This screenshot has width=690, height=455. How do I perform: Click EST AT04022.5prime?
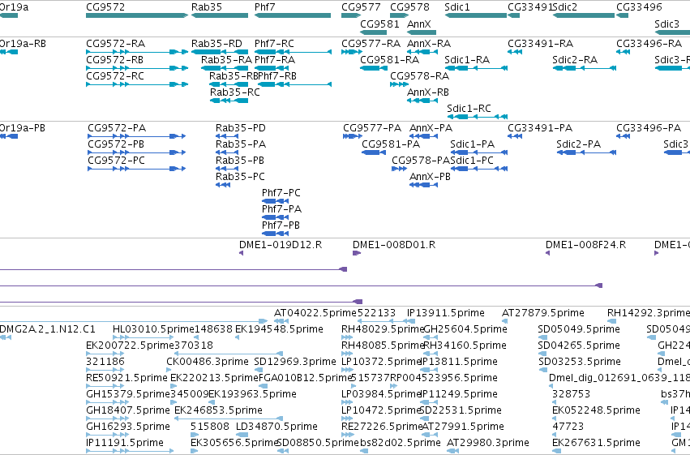tap(315, 313)
